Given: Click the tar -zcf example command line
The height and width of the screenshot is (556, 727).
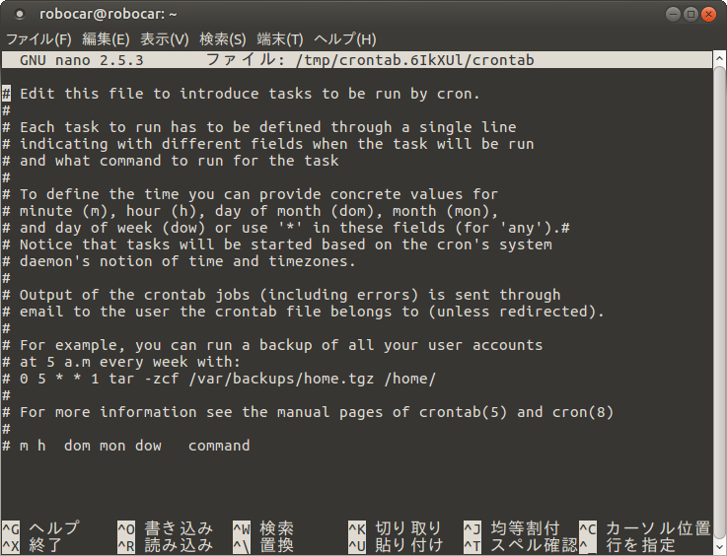Looking at the screenshot, I should pos(219,379).
